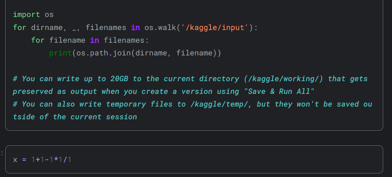Click the variable x in second cell
Image resolution: width=392 pixels, height=177 pixels.
pyautogui.click(x=15, y=159)
